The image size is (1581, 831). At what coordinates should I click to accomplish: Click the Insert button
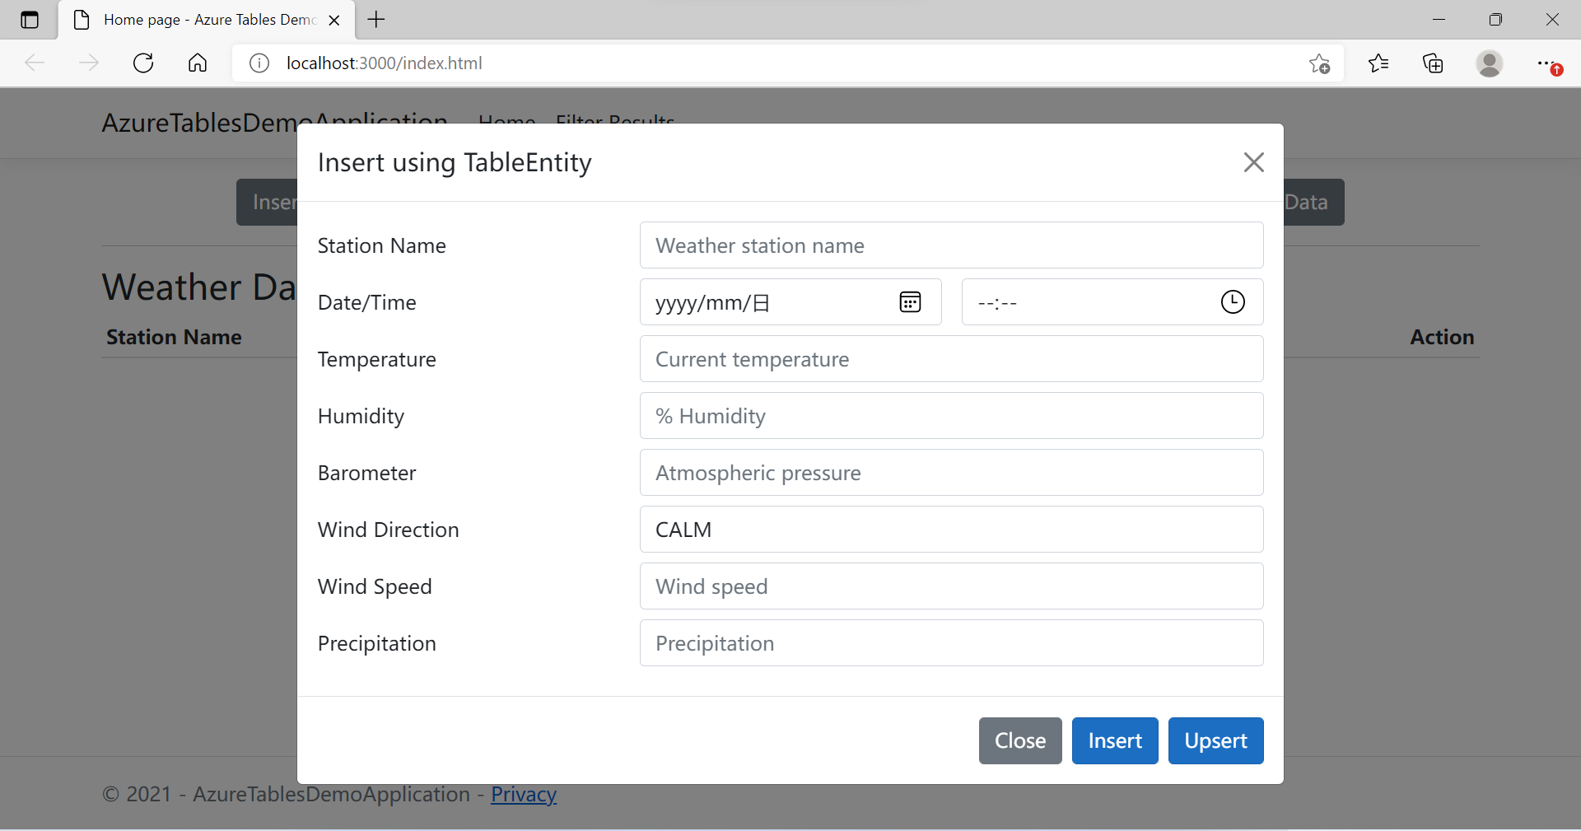click(1114, 740)
